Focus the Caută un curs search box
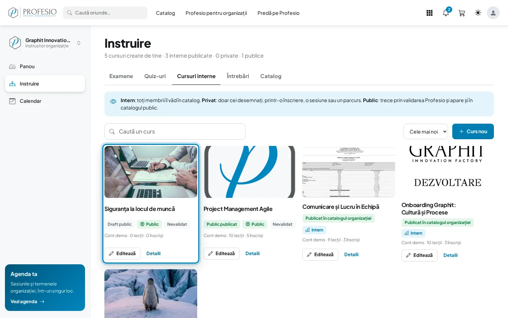The image size is (508, 318). point(175,131)
